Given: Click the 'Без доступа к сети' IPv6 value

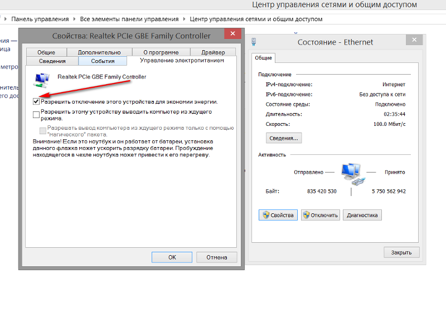Looking at the screenshot, I should (x=382, y=94).
